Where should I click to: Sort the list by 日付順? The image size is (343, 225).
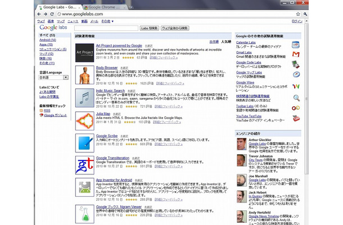214,42
